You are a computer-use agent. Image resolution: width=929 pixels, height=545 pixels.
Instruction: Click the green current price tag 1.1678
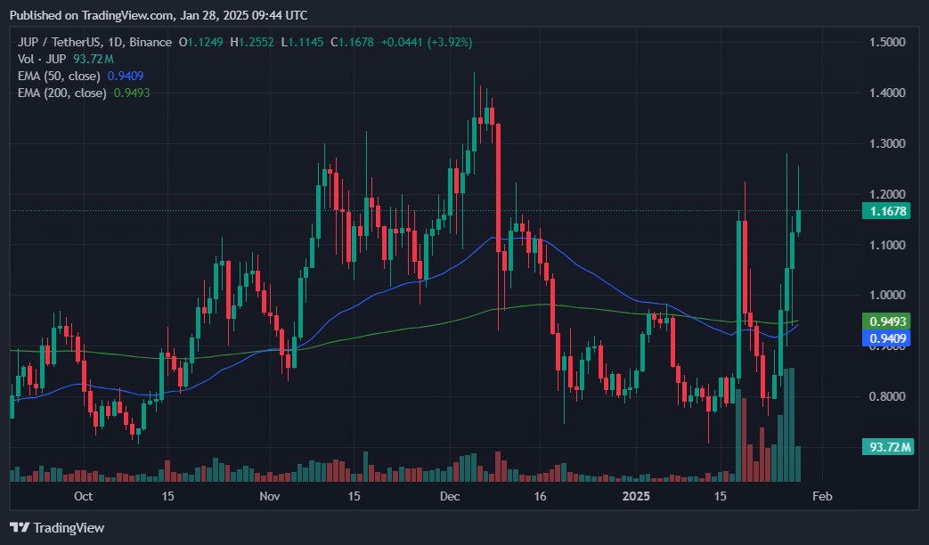pyautogui.click(x=888, y=211)
